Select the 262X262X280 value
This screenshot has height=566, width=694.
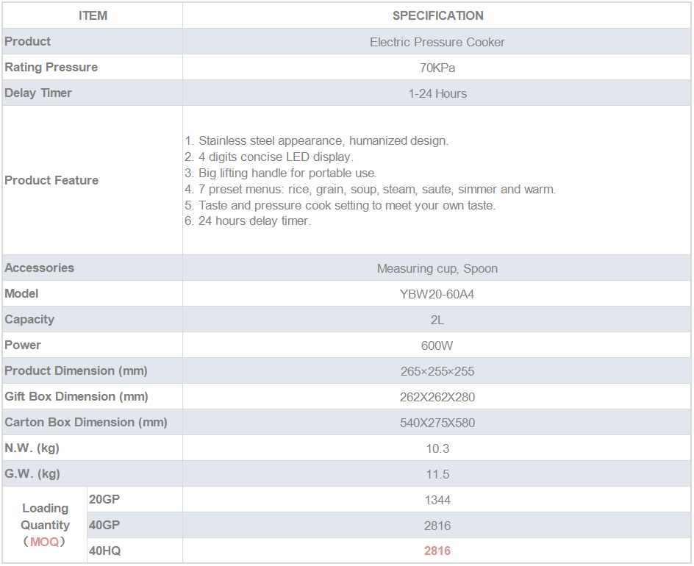437,397
